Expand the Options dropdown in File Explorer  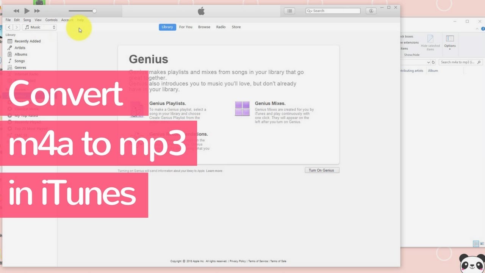[x=450, y=43]
